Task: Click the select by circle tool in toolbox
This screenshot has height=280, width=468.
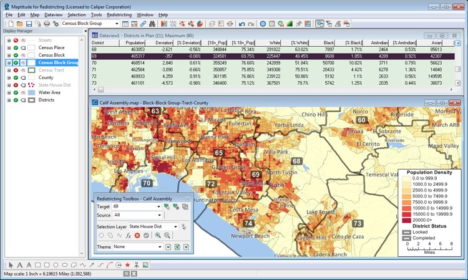Action: (101, 236)
